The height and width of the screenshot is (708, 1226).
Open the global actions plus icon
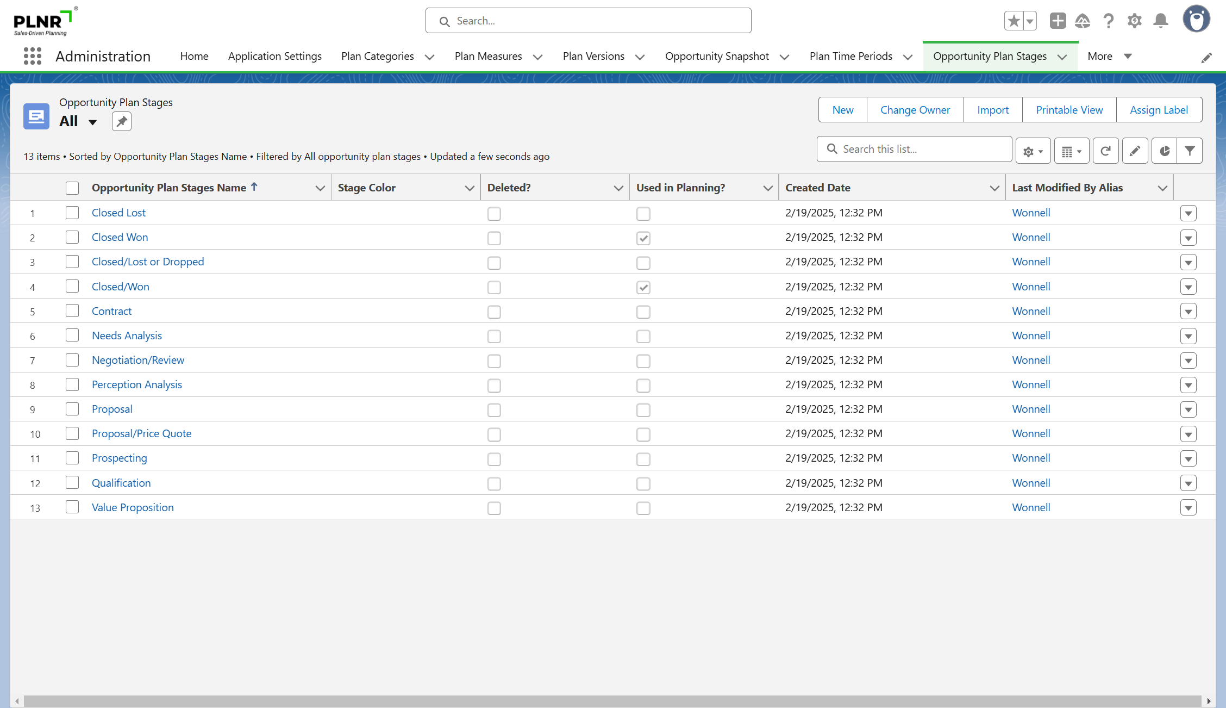coord(1058,21)
